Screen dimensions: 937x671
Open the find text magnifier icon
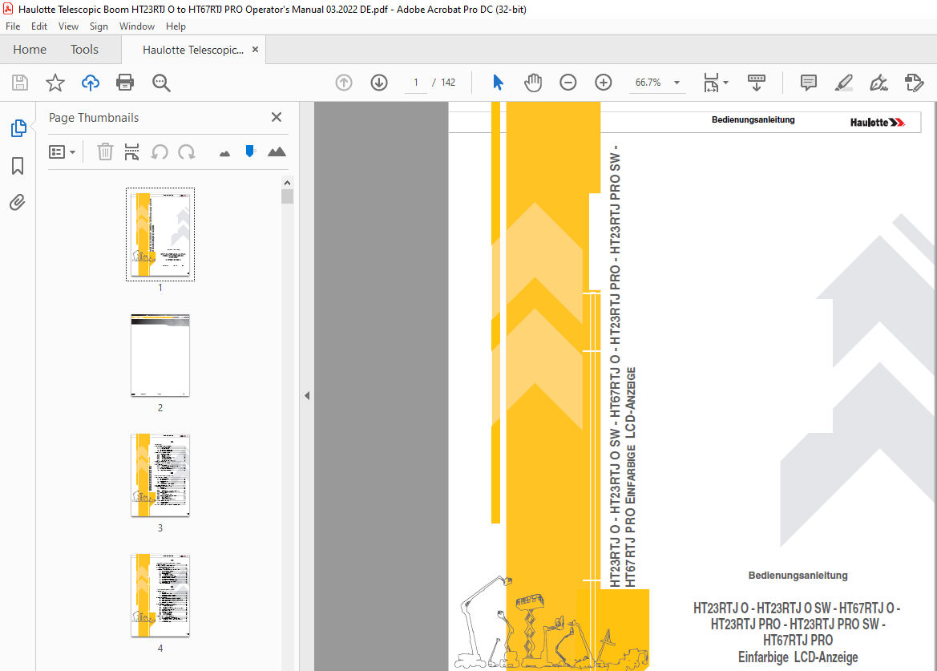coord(161,83)
